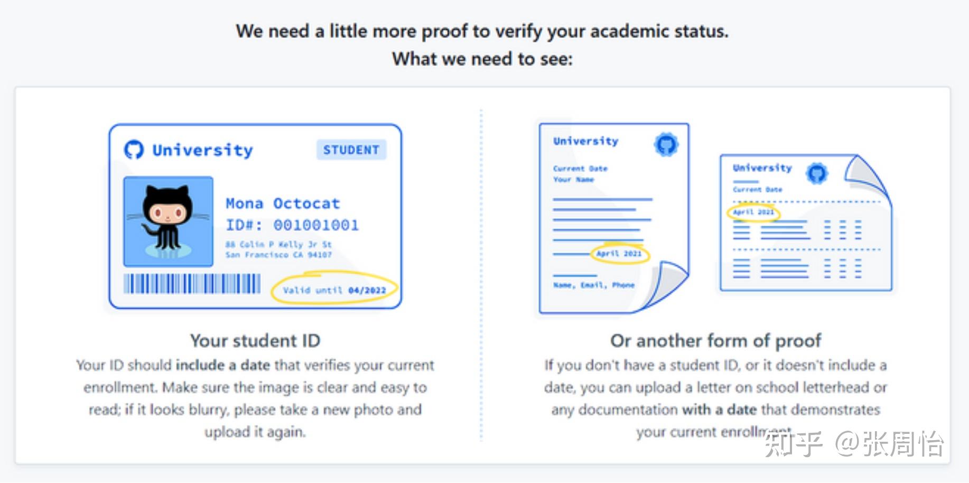The image size is (969, 483).
Task: Click "Name, Email, Phone" on the letter
Action: click(x=593, y=285)
